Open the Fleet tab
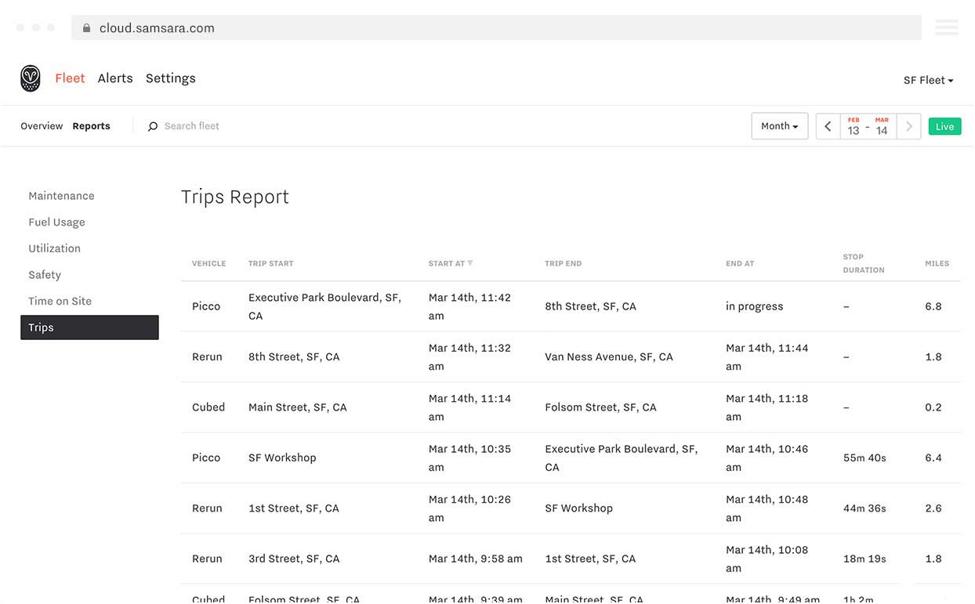 click(x=70, y=78)
